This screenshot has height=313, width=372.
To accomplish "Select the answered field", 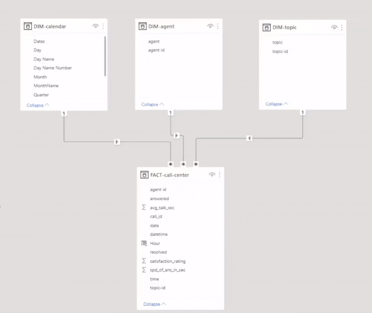I will point(159,199).
